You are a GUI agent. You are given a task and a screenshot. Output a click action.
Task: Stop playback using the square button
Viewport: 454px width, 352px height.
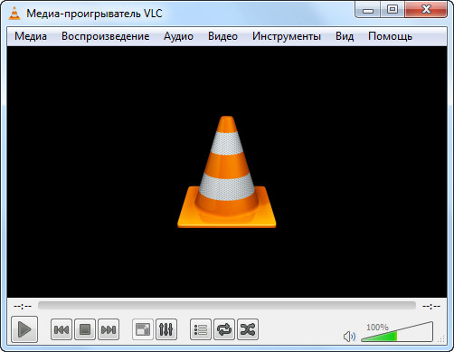point(85,329)
